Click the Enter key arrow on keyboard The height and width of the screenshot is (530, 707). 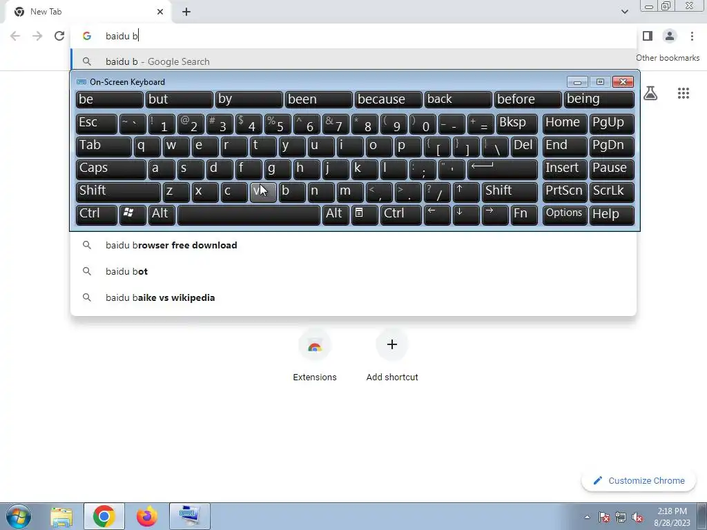coord(503,169)
